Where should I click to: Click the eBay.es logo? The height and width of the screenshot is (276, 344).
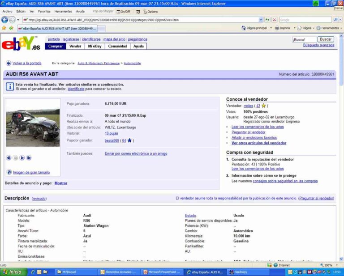pyautogui.click(x=21, y=44)
